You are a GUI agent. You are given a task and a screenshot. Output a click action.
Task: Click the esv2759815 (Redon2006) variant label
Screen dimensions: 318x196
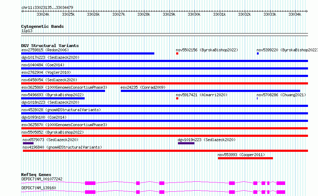(x=45, y=50)
